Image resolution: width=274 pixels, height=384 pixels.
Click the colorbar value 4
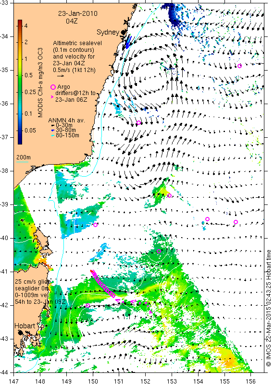pyautogui.click(x=26, y=25)
